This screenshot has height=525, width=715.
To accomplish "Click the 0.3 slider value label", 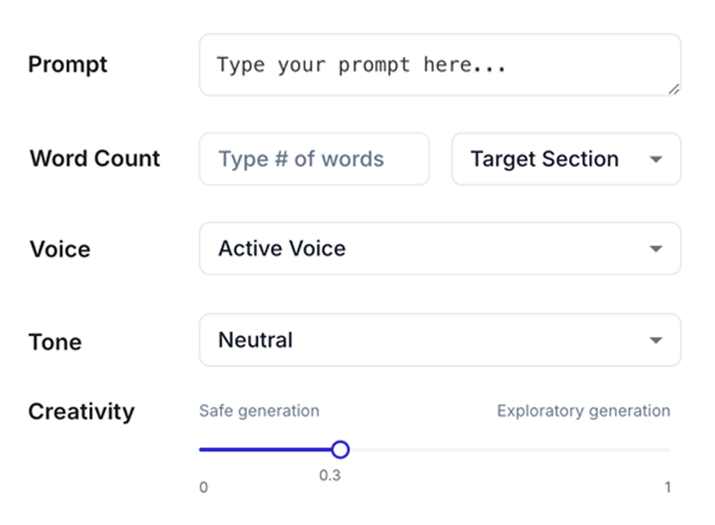I will coord(330,476).
